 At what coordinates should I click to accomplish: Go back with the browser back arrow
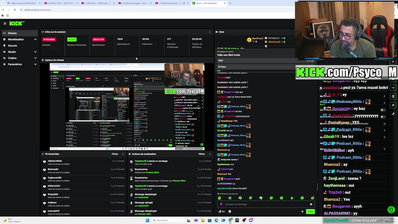coord(3,10)
